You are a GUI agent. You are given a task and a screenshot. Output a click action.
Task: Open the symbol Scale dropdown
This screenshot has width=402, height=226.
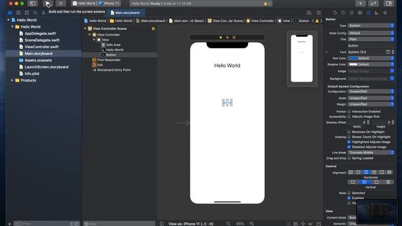371,98
